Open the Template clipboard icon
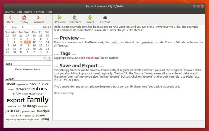Image resolution: width=209 pixels, height=131 pixels. (x=75, y=19)
